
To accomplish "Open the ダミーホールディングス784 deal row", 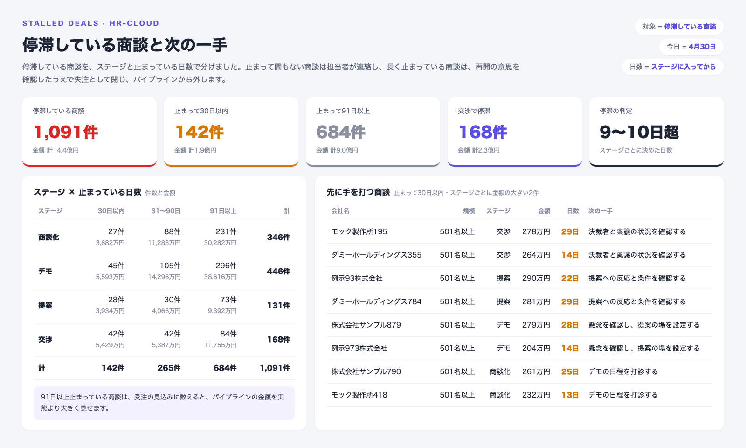I will pos(519,301).
